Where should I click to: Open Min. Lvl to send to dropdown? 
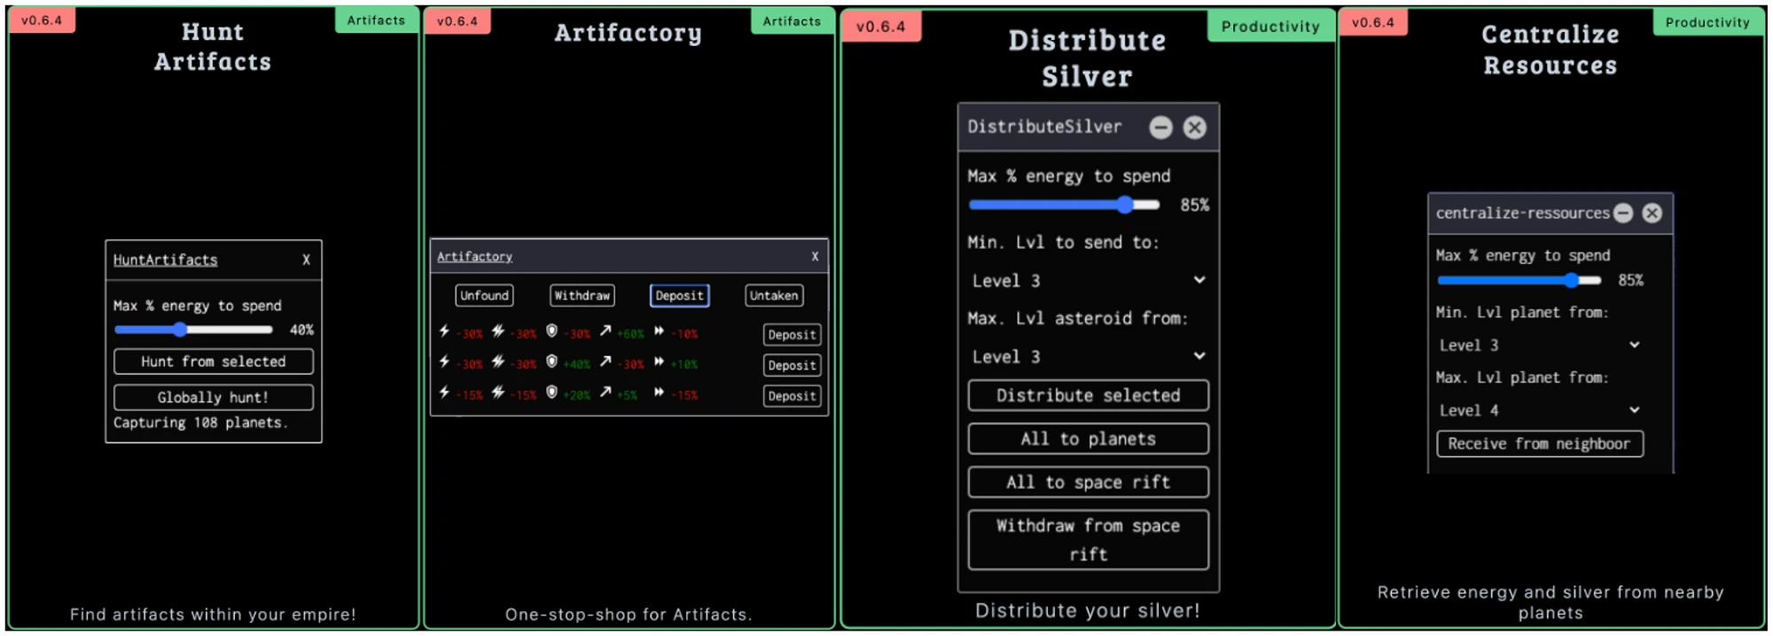tap(1088, 281)
